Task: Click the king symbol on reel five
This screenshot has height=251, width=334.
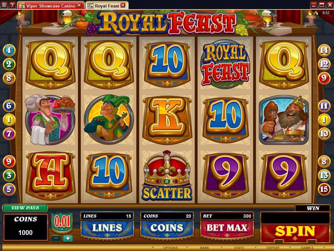Action: [284, 120]
